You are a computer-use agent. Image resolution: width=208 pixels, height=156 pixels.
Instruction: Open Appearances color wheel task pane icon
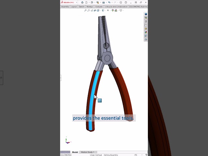point(146,32)
